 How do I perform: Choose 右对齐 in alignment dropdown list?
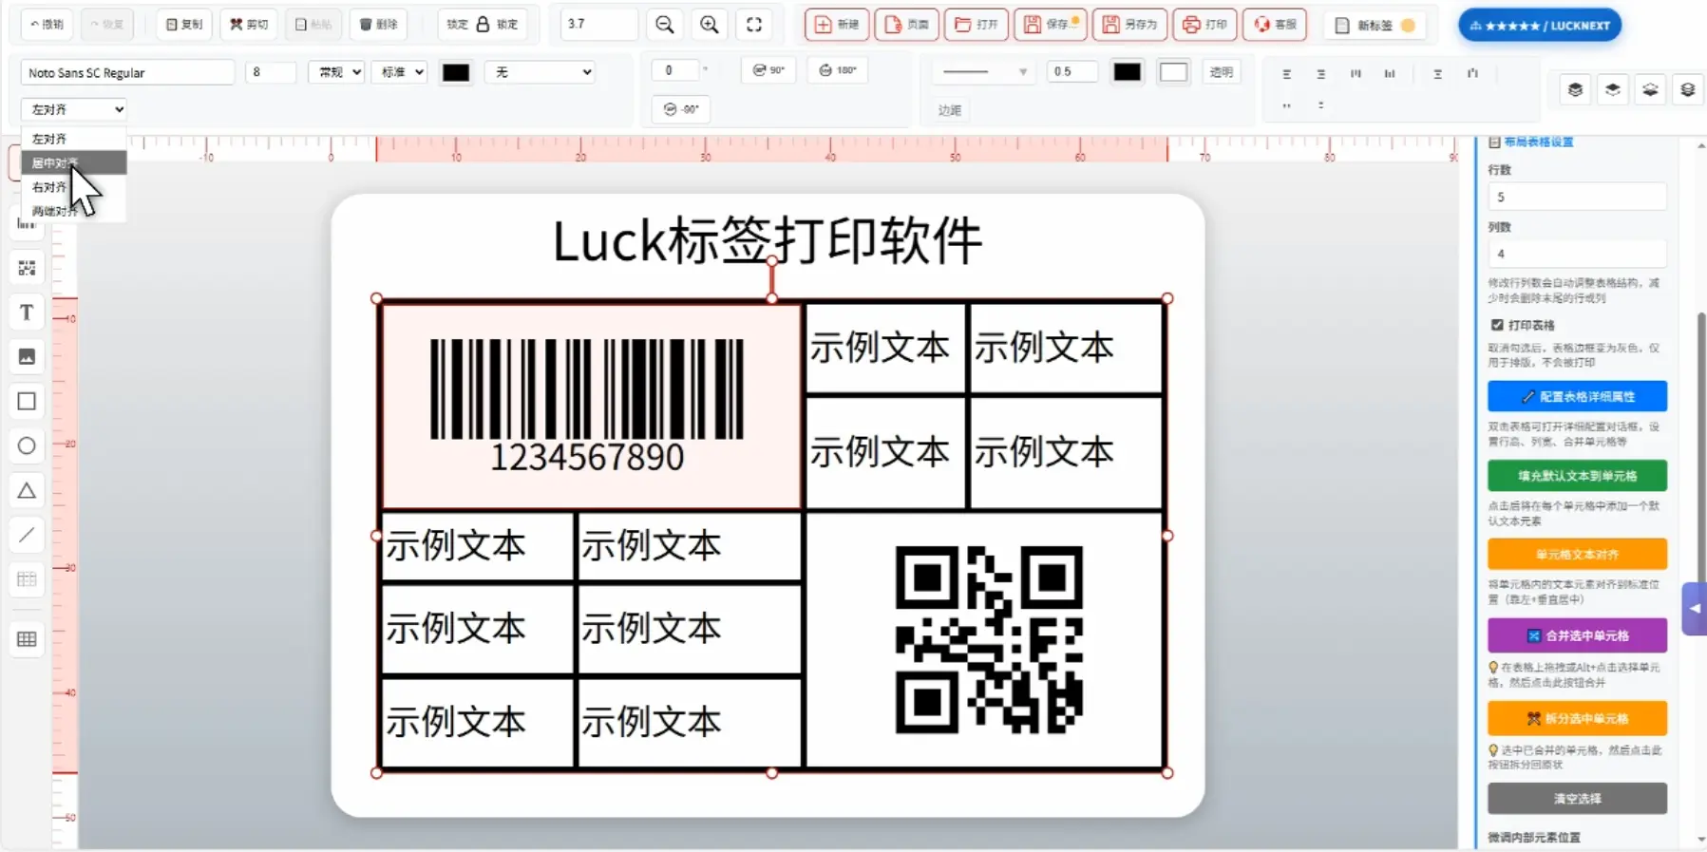point(74,187)
